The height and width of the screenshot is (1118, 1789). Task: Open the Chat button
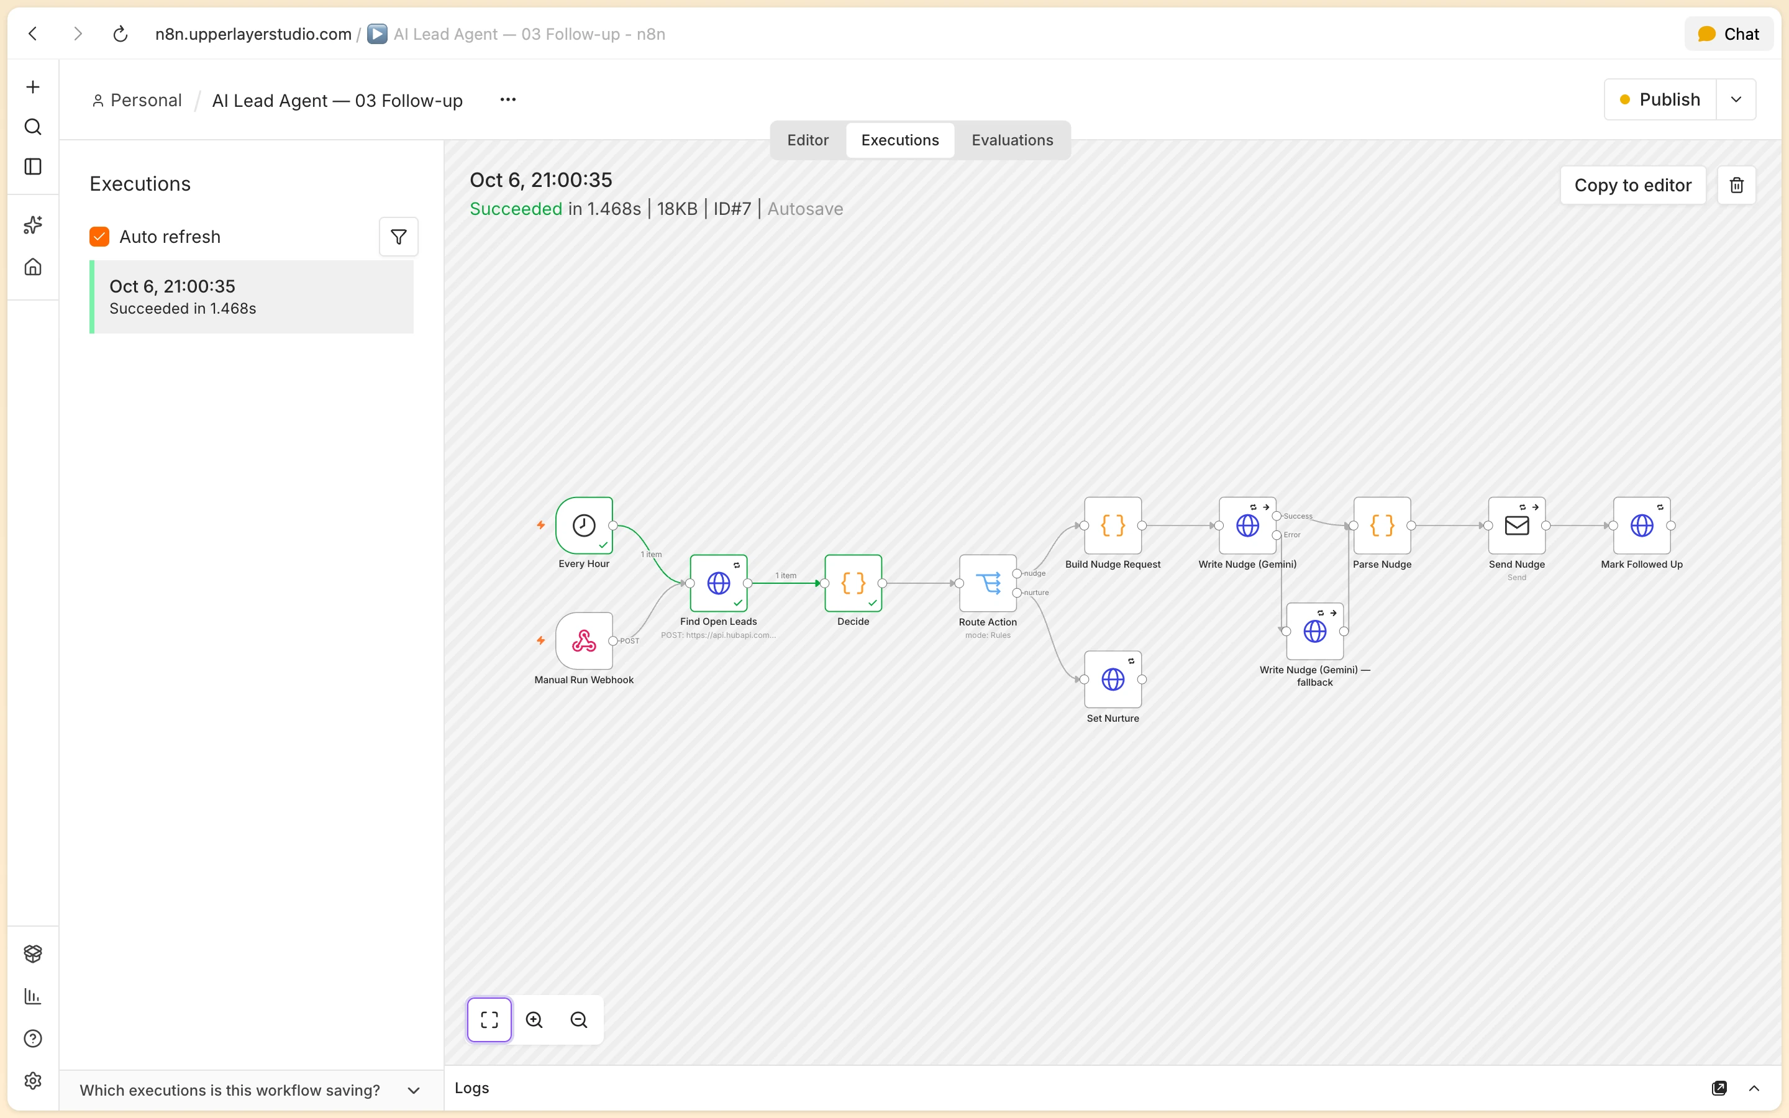[x=1728, y=34]
